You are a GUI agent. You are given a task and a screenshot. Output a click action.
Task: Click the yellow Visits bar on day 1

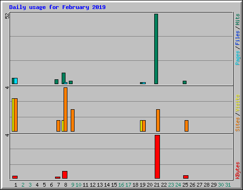pos(13,115)
